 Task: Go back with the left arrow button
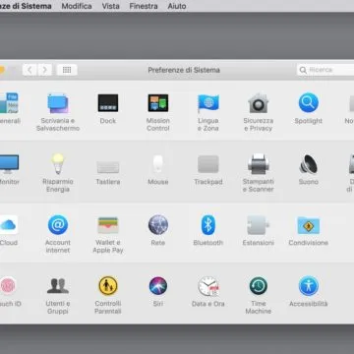point(29,70)
